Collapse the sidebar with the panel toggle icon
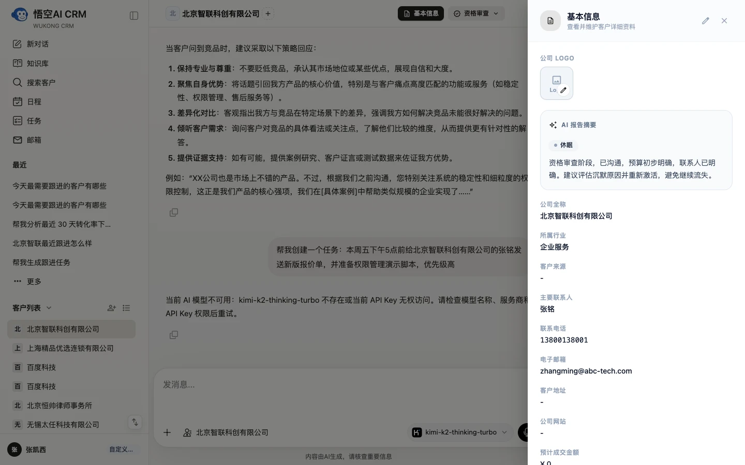Viewport: 745px width, 465px height. tap(134, 16)
